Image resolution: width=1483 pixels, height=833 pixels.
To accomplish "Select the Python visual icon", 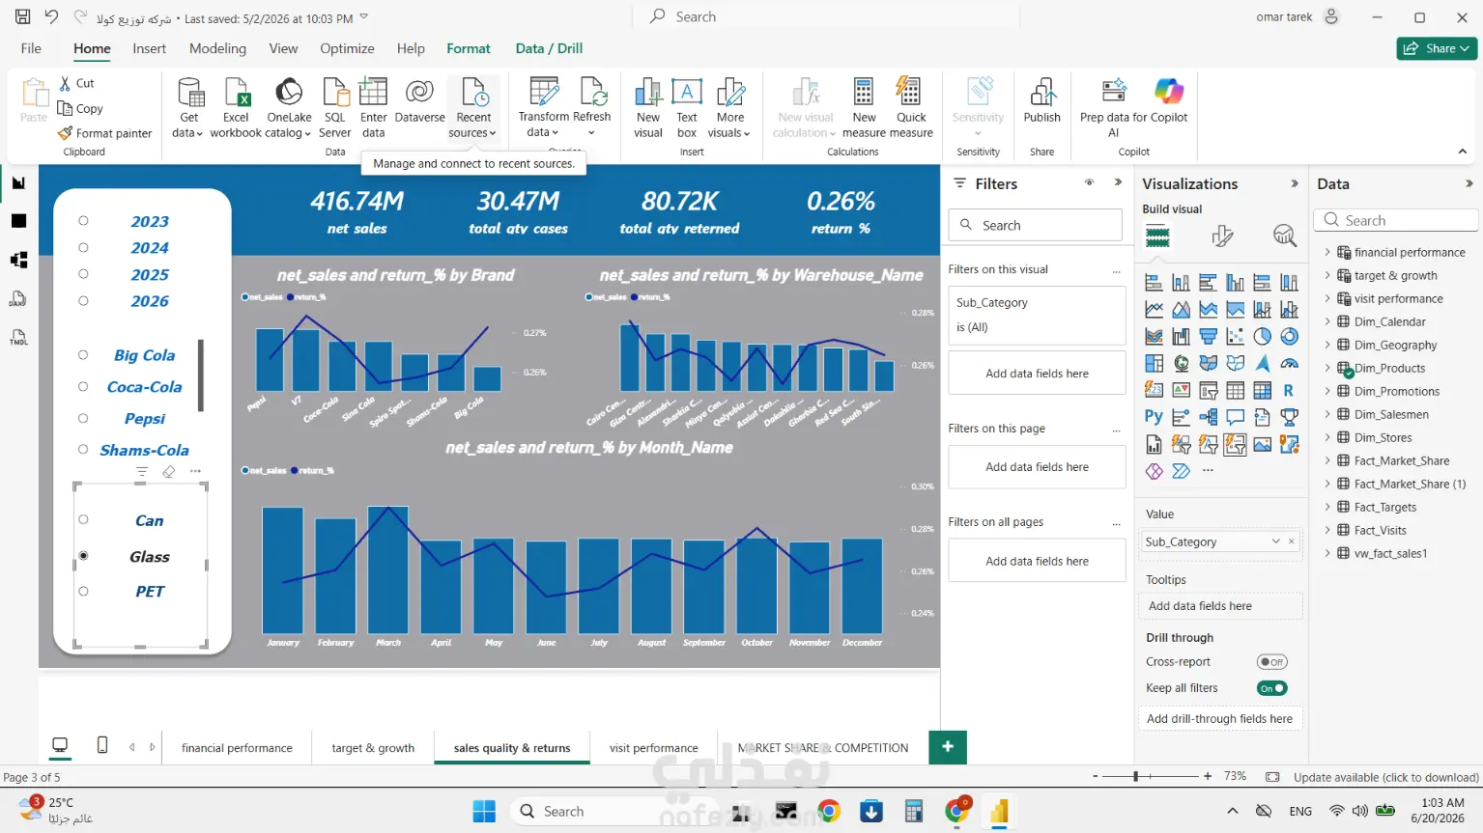I will [1154, 417].
